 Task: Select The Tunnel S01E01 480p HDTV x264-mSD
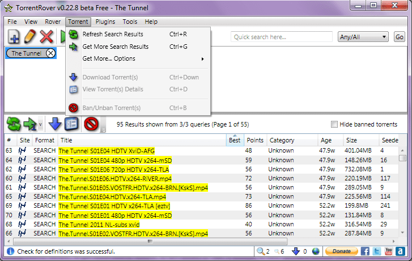click(x=201, y=215)
